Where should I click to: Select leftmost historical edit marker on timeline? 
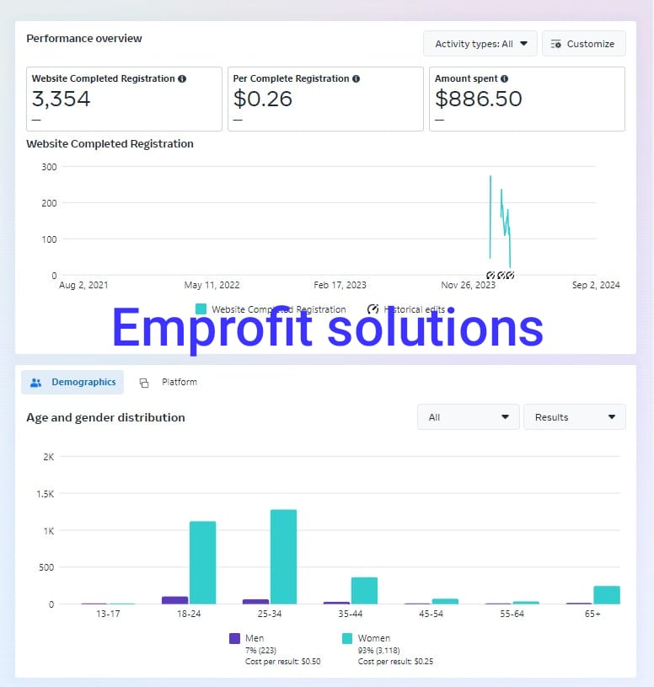(490, 276)
